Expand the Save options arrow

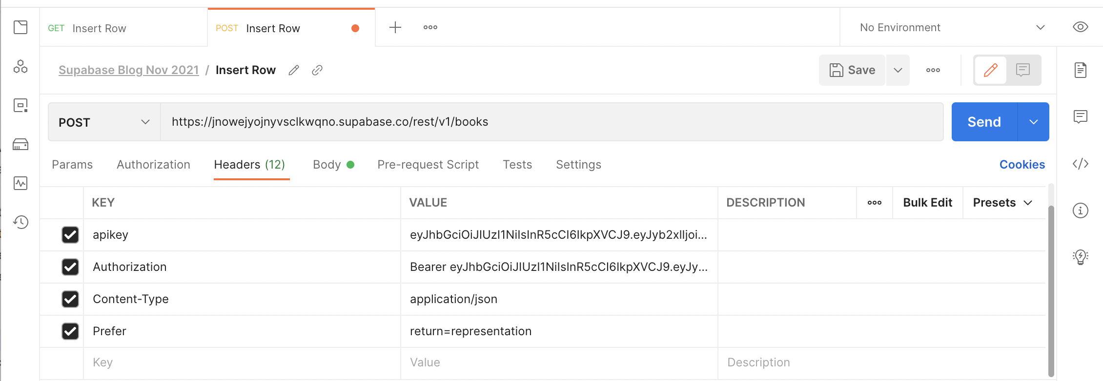[x=898, y=70]
